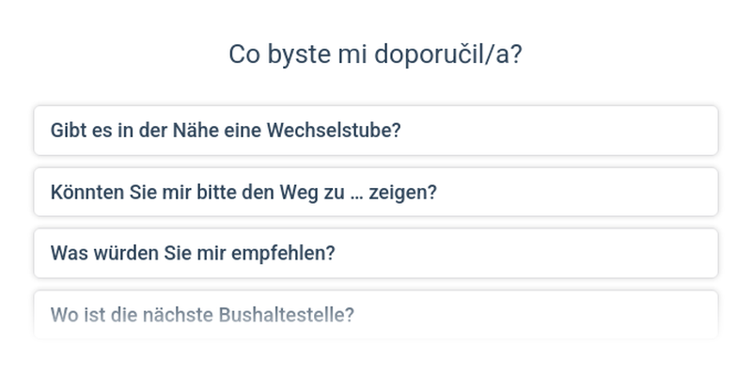This screenshot has height=376, width=752.
Task: Choose the Bushaltestelle answer card
Action: click(376, 314)
